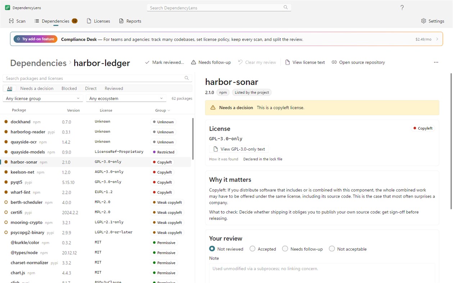The width and height of the screenshot is (453, 283).
Task: Go back to Dependencies breadcrumb
Action: [38, 63]
